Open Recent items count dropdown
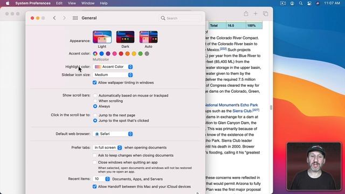The image size is (345, 194). point(101,179)
